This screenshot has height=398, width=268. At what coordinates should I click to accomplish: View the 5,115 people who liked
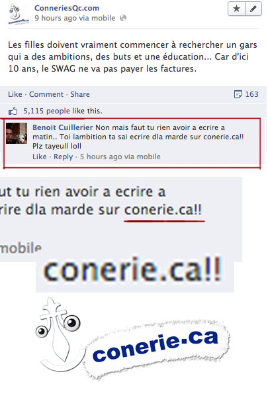point(46,111)
